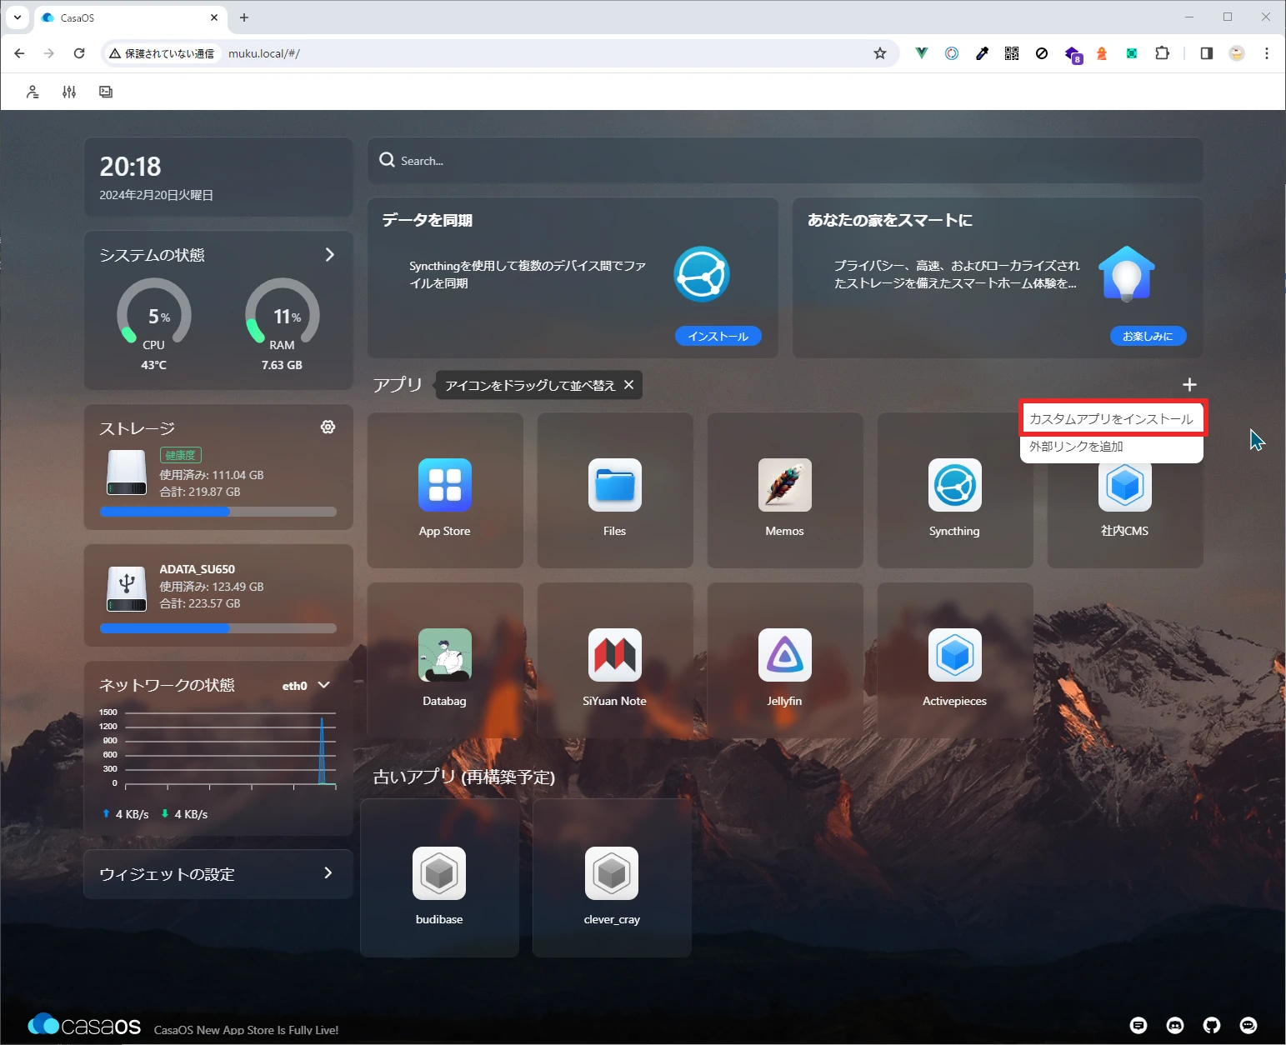Open the Discord icon in footer
This screenshot has height=1045, width=1286.
[x=1175, y=1025]
